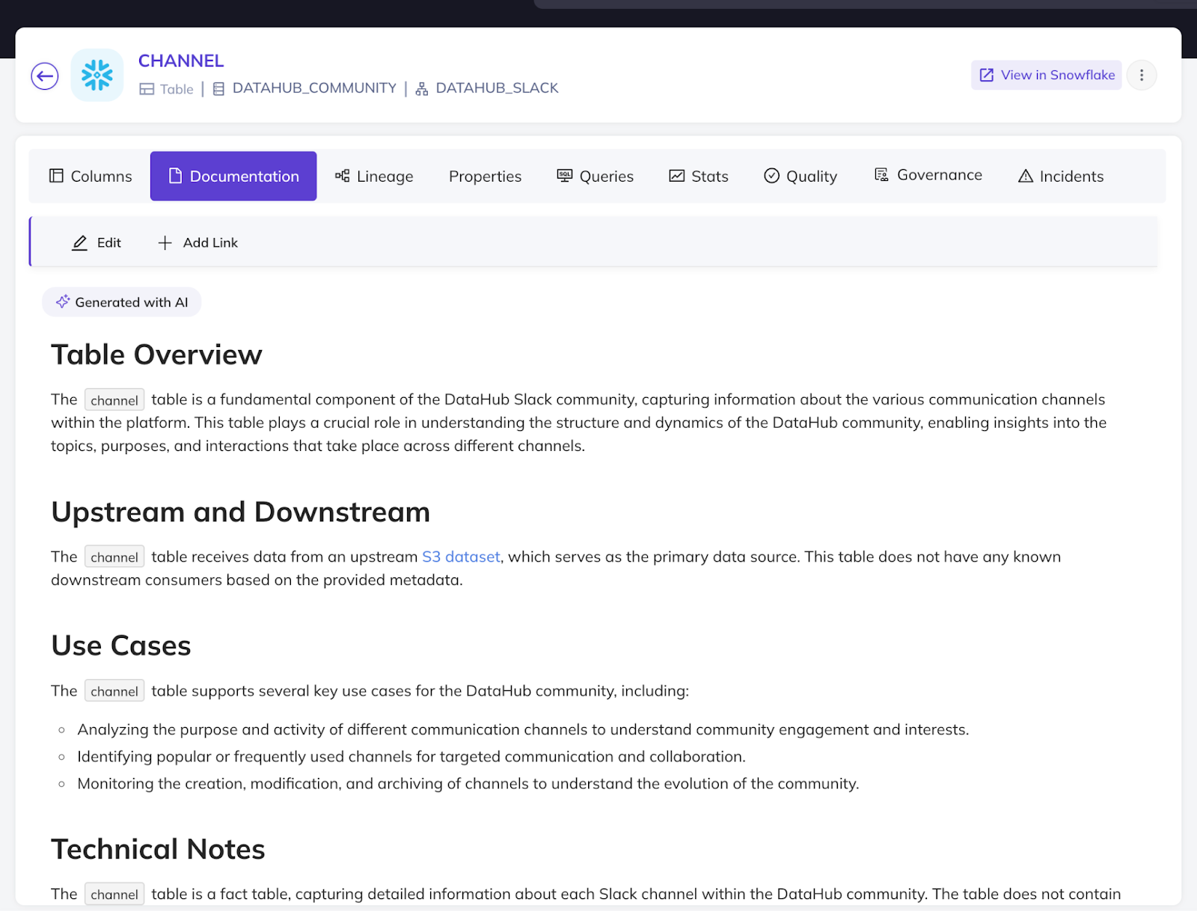Click the sparkle icon in AI badge
The height and width of the screenshot is (911, 1197).
tap(63, 301)
